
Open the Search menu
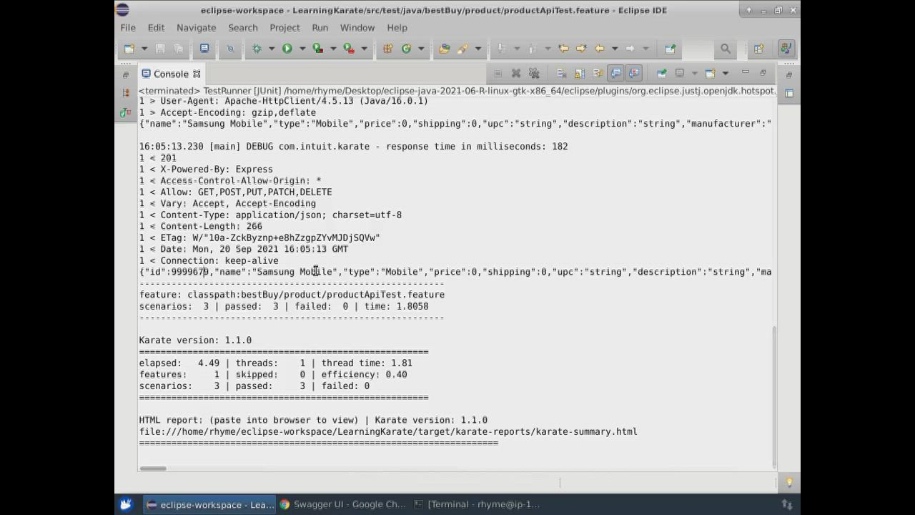click(243, 27)
